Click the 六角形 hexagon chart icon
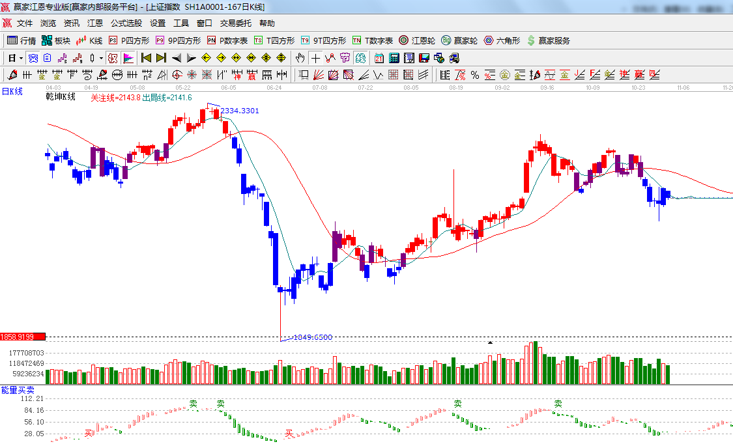The height and width of the screenshot is (444, 733). (501, 40)
